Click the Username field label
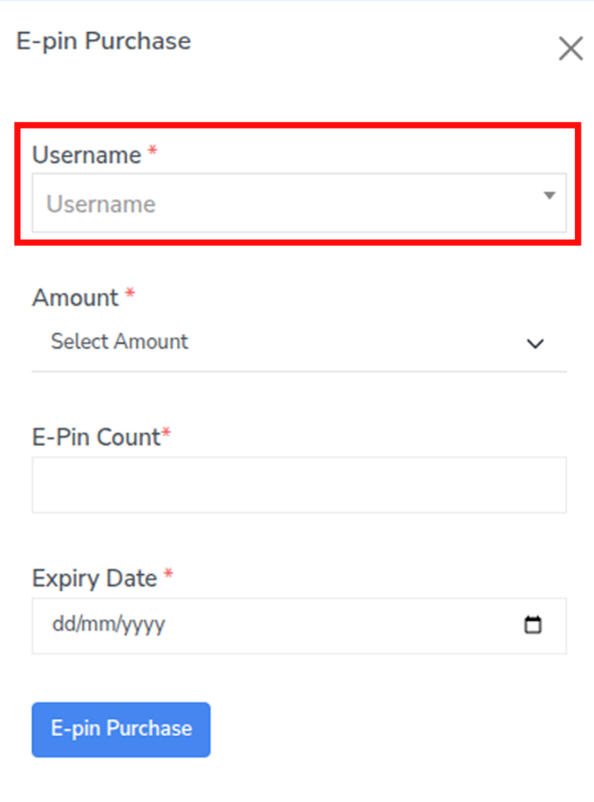The height and width of the screenshot is (802, 594). (86, 155)
